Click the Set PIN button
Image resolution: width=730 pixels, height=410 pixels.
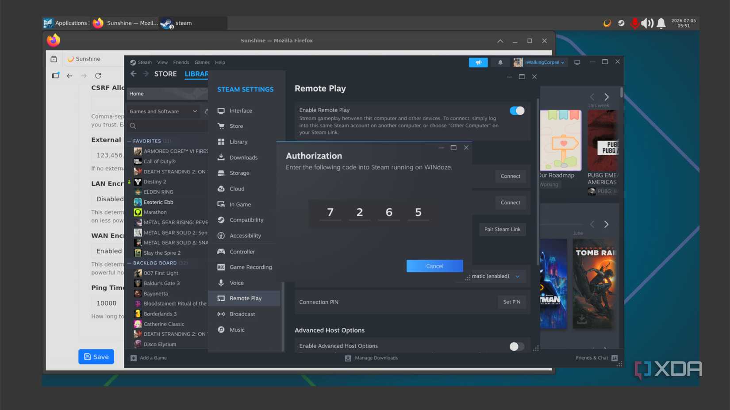[512, 302]
